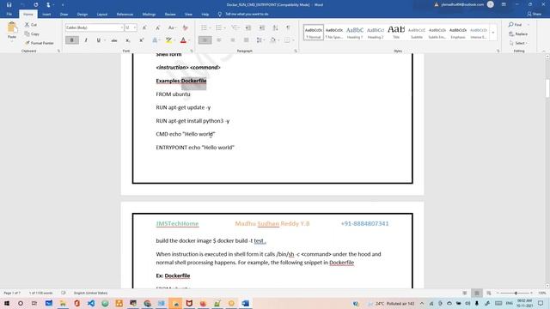Decrease the font size
The height and width of the screenshot is (309, 550).
pyautogui.click(x=157, y=27)
